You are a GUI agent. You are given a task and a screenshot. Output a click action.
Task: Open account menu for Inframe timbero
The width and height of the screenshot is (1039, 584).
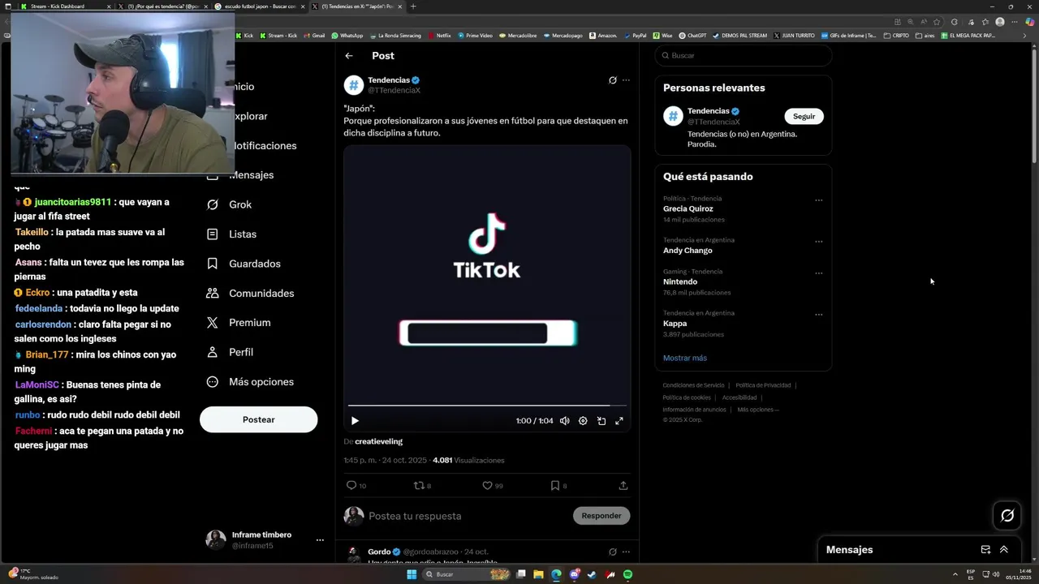tap(320, 540)
